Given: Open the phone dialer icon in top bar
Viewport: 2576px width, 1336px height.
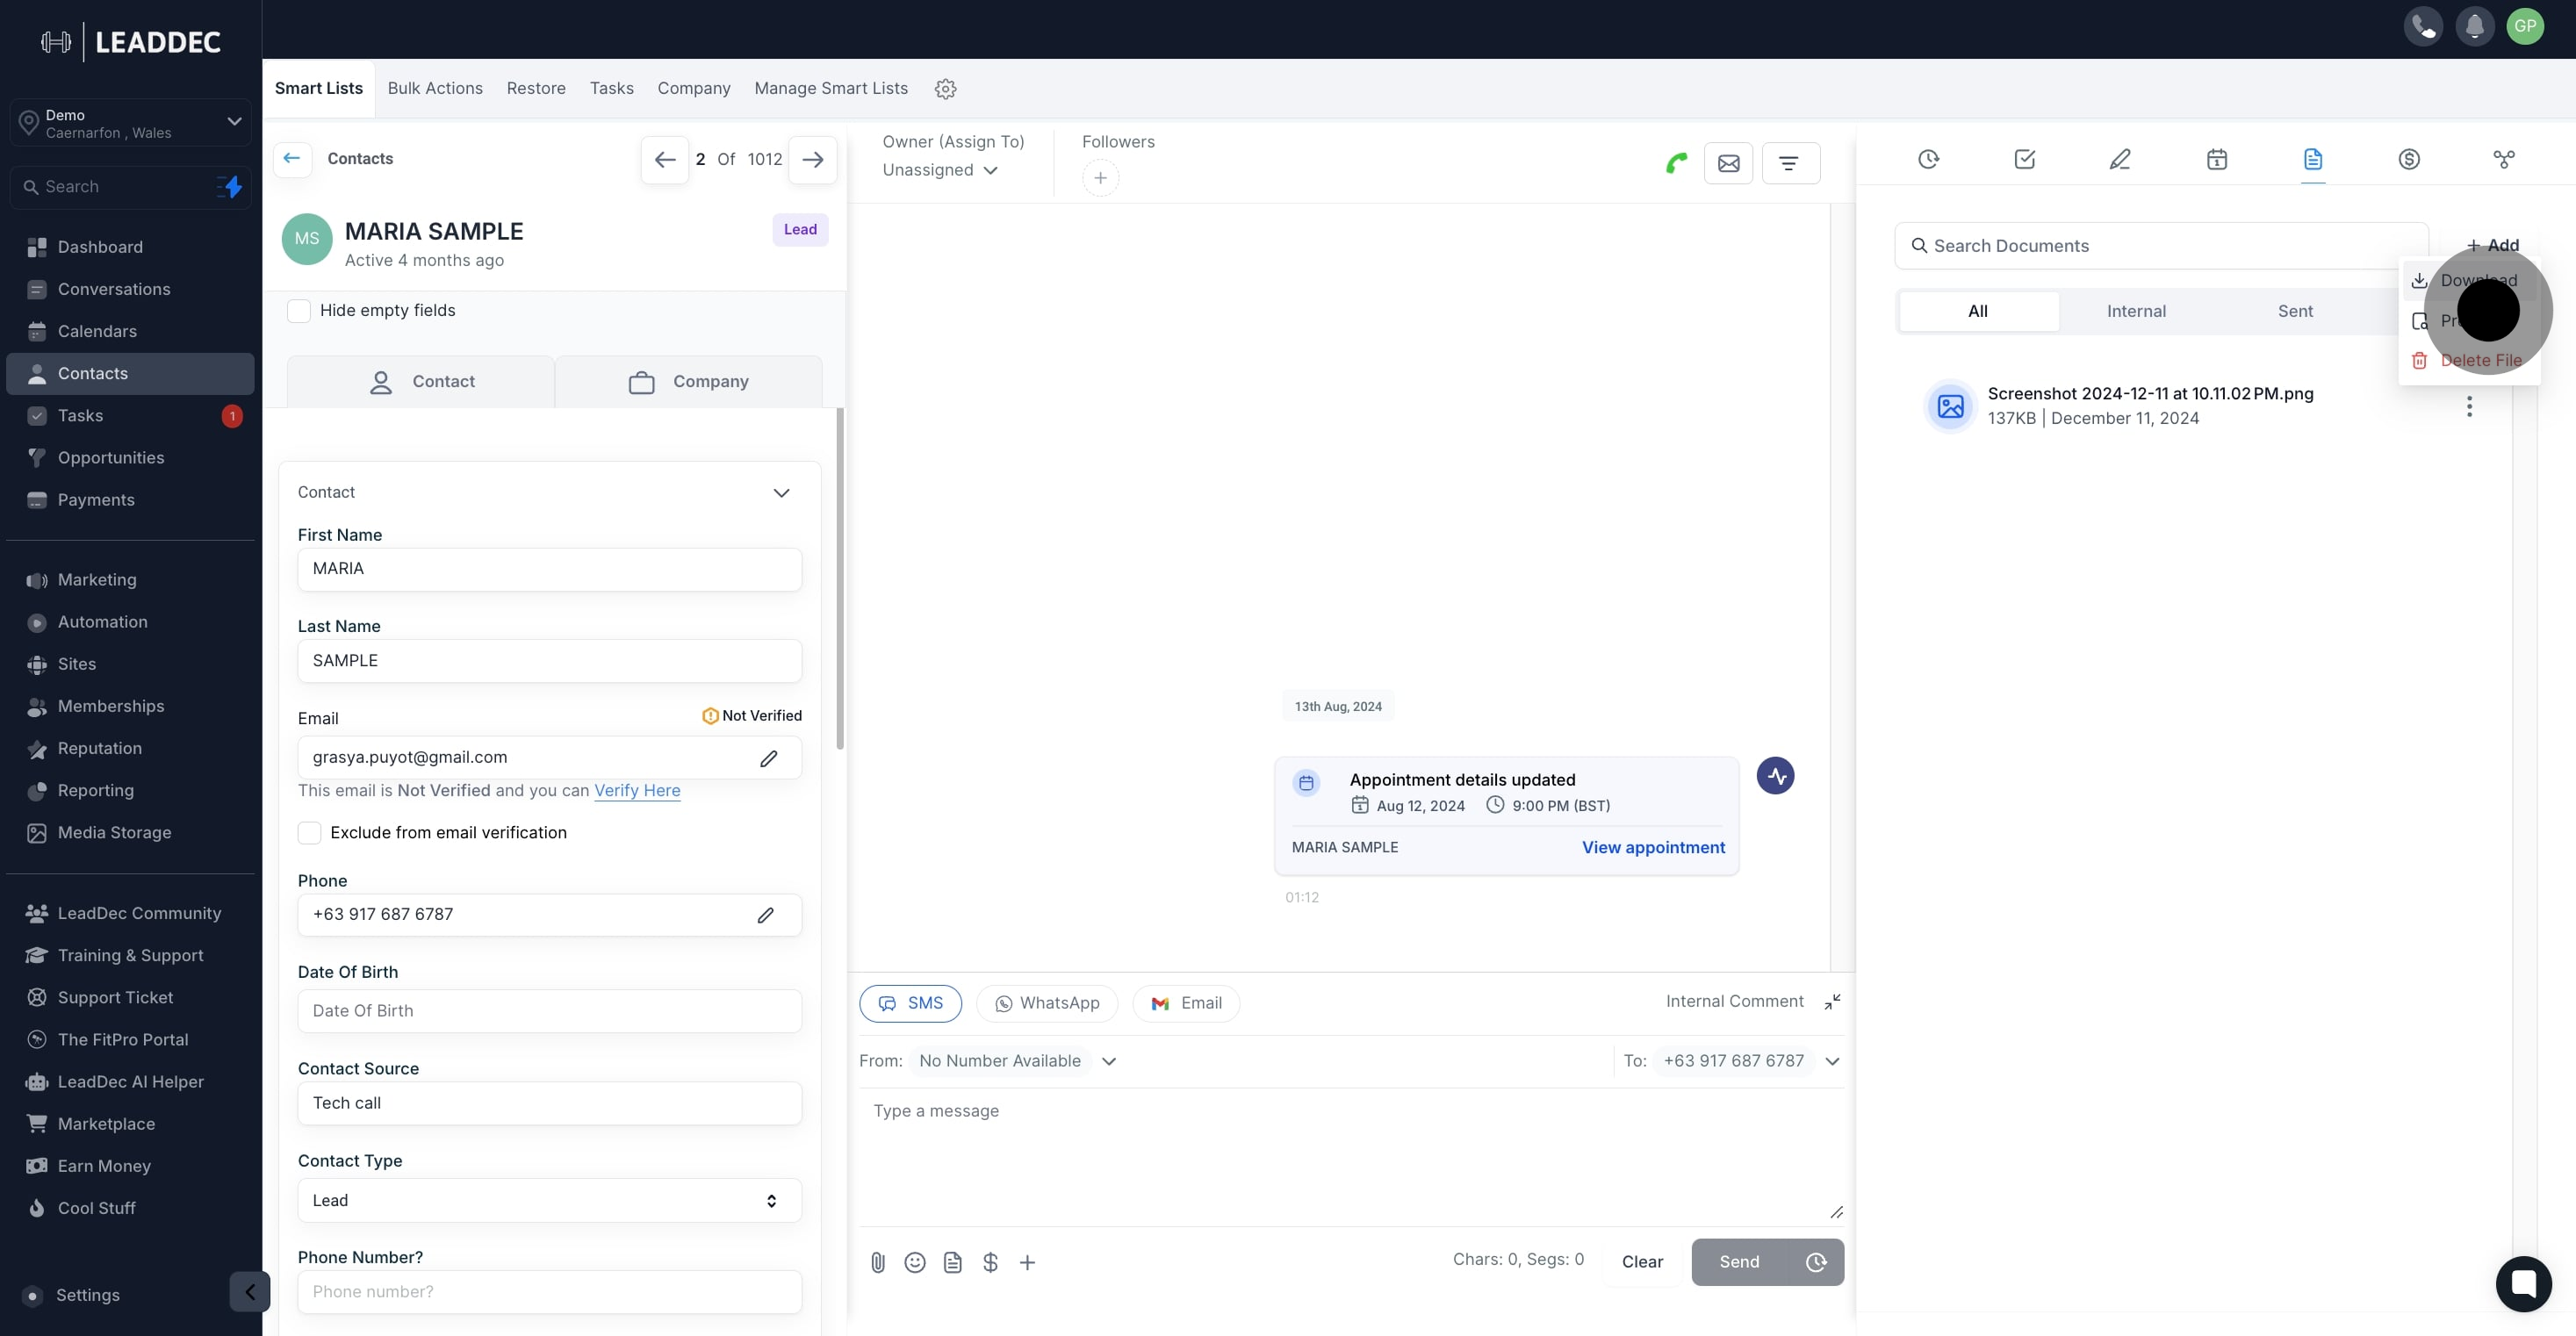Looking at the screenshot, I should pyautogui.click(x=2423, y=26).
